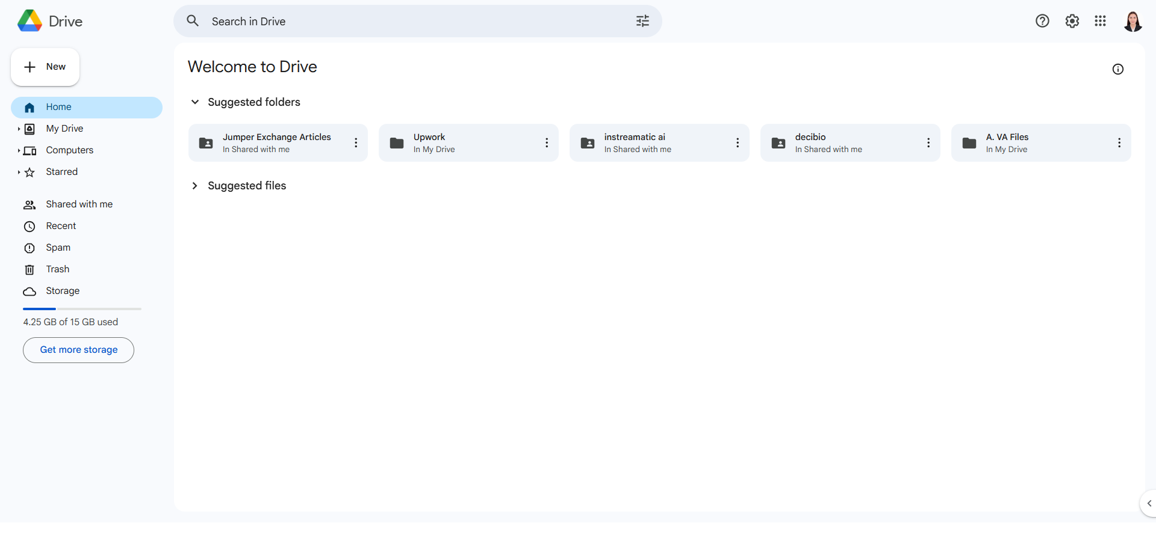Click the New button
Viewport: 1156px width, 538px height.
(45, 67)
